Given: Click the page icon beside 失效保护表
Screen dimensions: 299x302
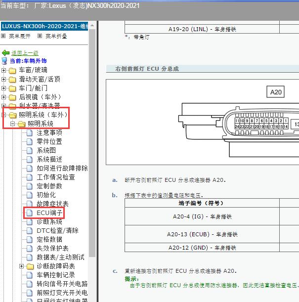Looking at the screenshot, I should pos(30,248).
